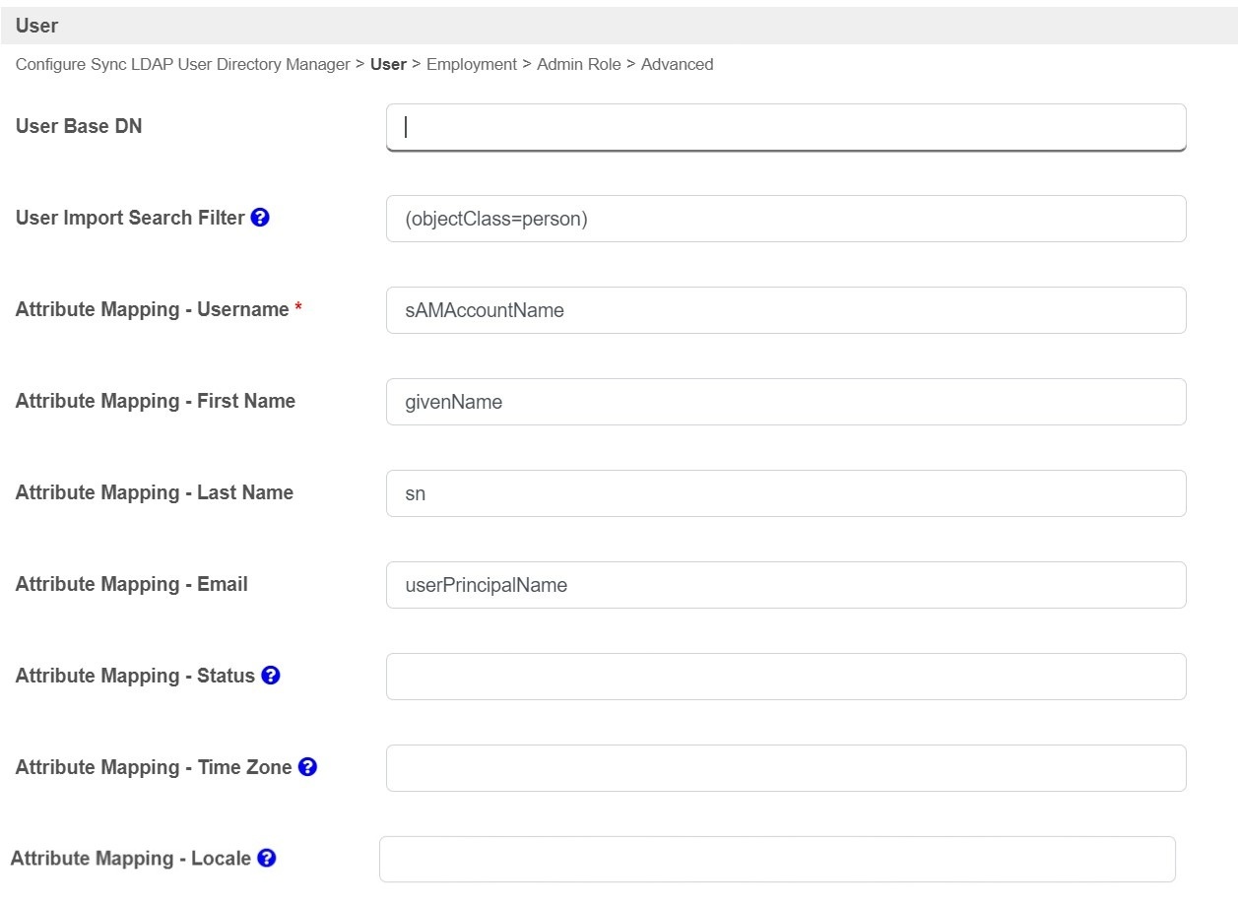Focus the User Base DN field

tap(785, 128)
